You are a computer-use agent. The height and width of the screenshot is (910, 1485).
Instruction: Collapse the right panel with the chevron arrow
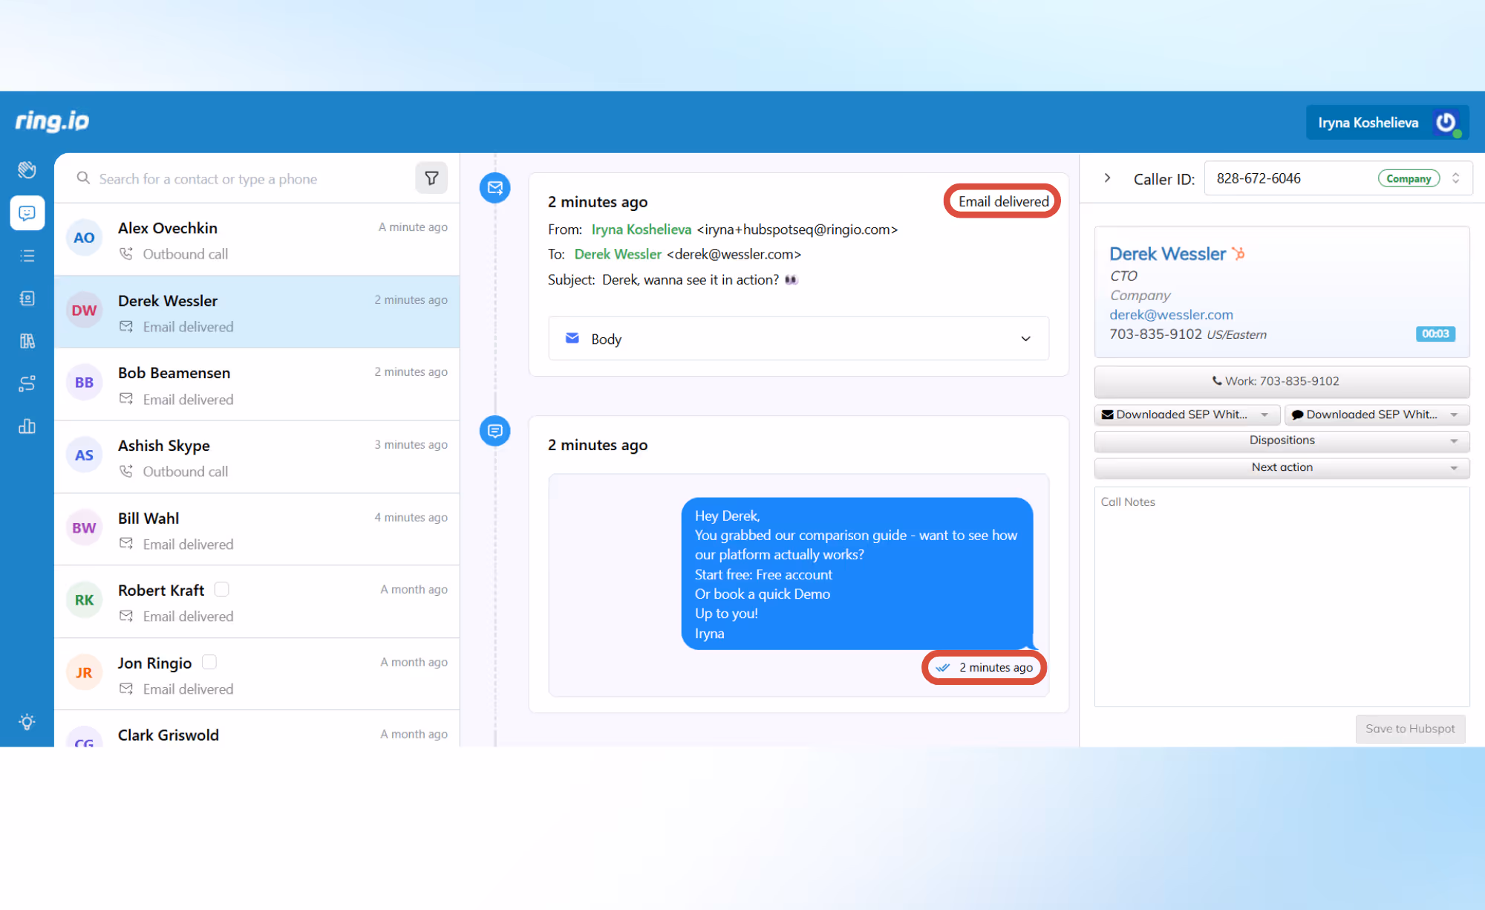pos(1107,178)
